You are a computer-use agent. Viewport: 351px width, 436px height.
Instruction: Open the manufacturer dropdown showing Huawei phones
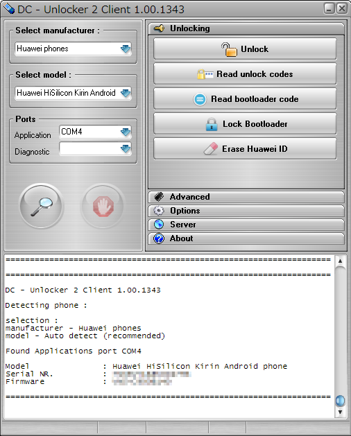(x=73, y=49)
